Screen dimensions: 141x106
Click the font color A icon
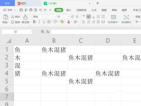tap(69, 22)
